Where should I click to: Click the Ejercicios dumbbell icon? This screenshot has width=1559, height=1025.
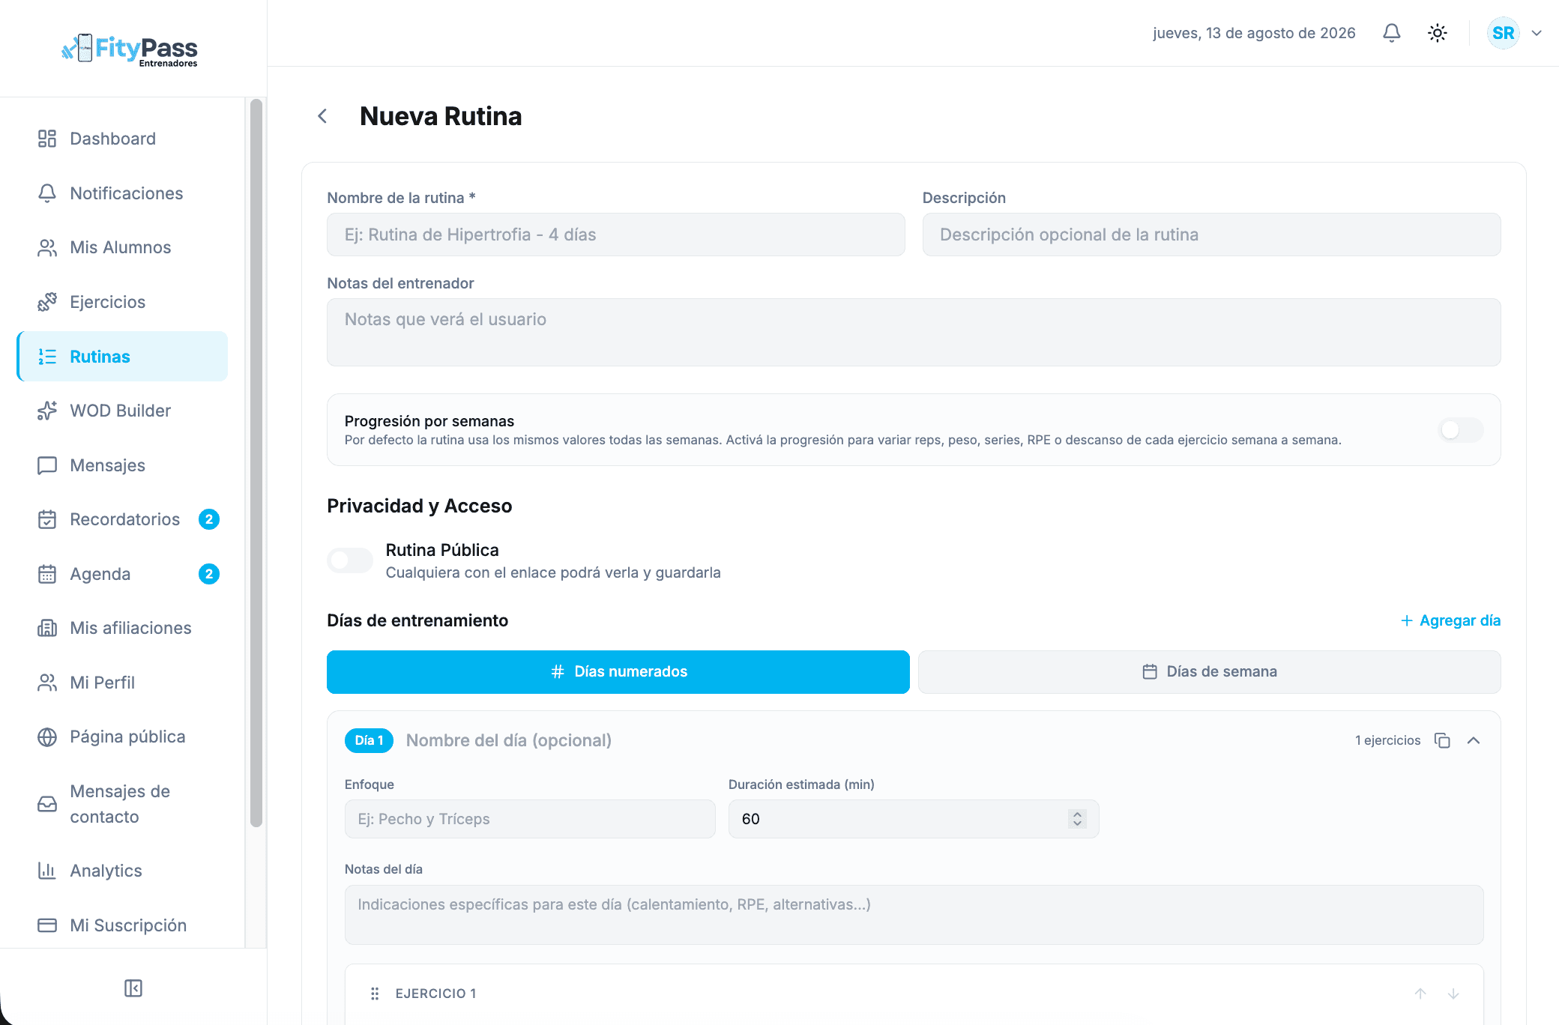pyautogui.click(x=47, y=302)
